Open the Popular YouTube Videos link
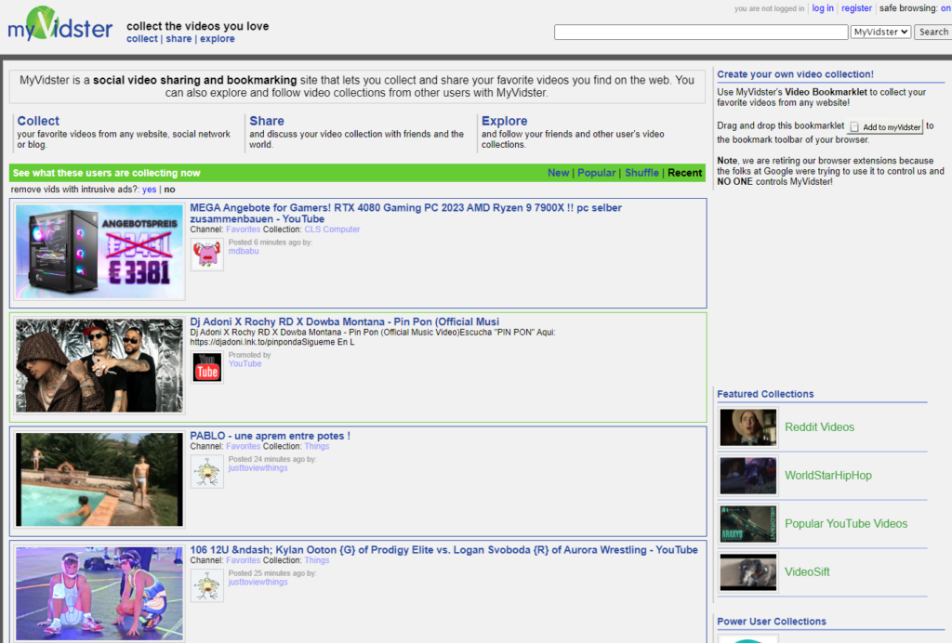Screen dimensions: 952x643 pyautogui.click(x=846, y=523)
